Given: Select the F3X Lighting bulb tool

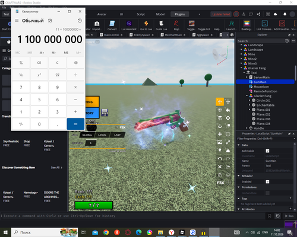Looking at the screenshot, I should pos(220,150).
